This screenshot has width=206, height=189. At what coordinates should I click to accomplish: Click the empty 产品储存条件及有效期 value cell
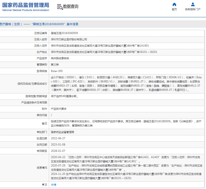click(x=126, y=103)
